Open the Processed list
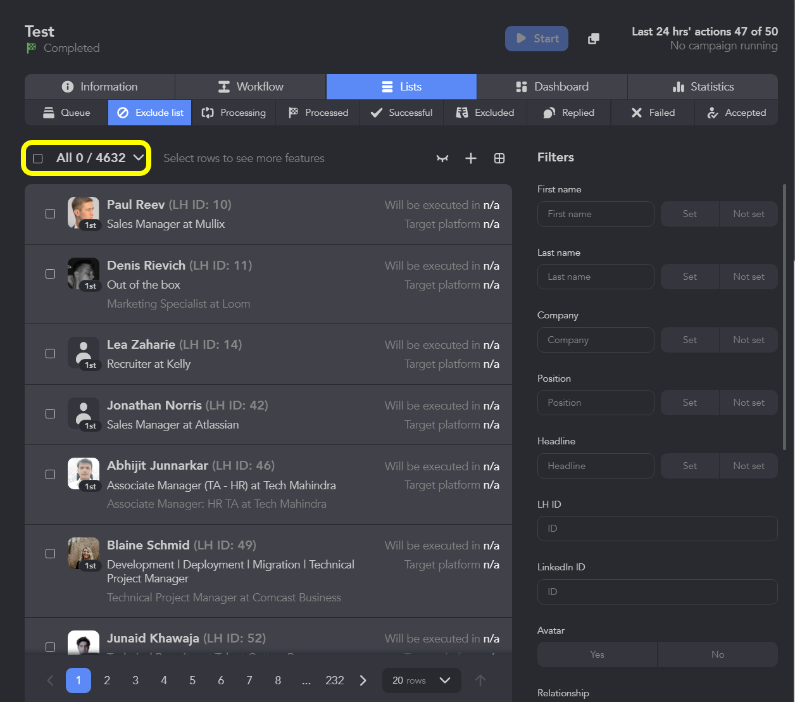Screen dimensions: 795x702 click(x=318, y=113)
